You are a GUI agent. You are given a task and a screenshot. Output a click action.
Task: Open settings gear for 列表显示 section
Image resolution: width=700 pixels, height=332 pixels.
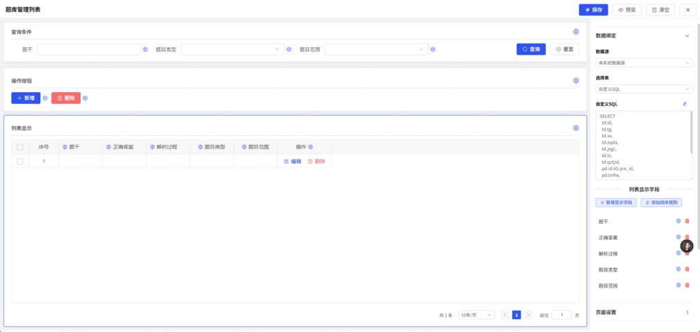pos(576,128)
